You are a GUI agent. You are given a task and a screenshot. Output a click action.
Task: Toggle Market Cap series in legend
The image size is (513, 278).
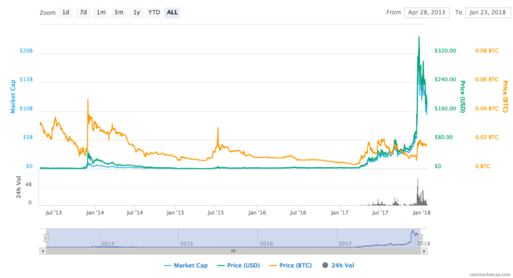pos(186,265)
